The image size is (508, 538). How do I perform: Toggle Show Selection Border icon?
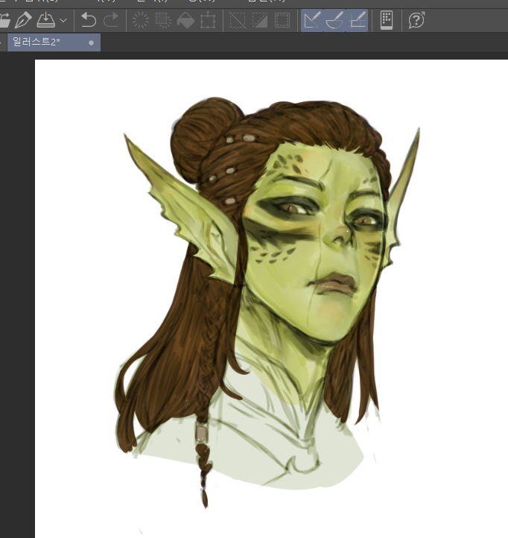click(282, 20)
